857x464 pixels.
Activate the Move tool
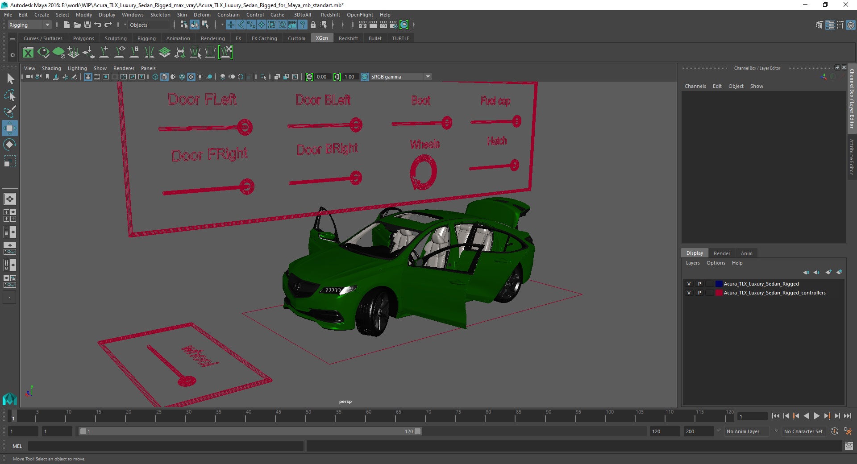coord(10,128)
